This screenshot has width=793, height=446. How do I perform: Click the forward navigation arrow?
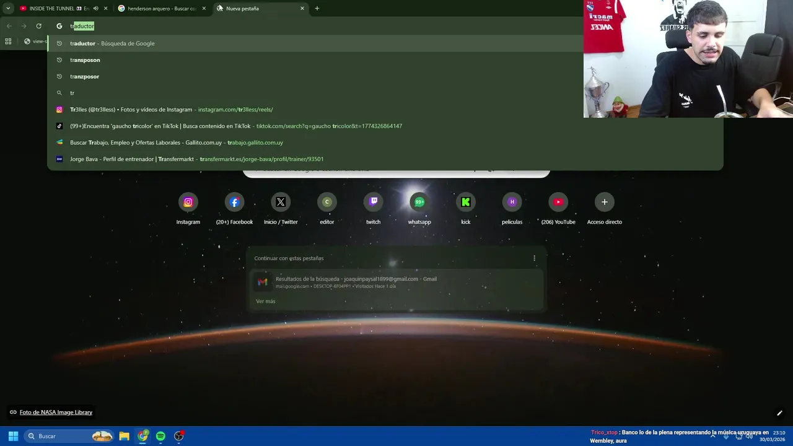24,26
